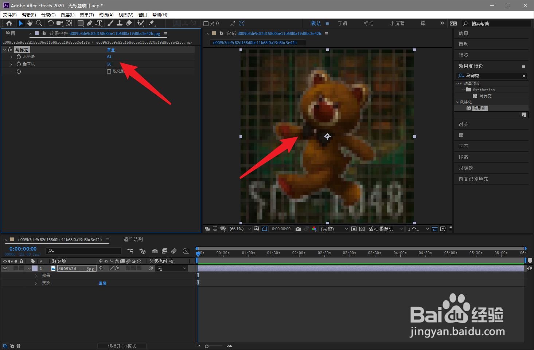Select the Puppet Pin tool
The height and width of the screenshot is (350, 534).
point(152,23)
